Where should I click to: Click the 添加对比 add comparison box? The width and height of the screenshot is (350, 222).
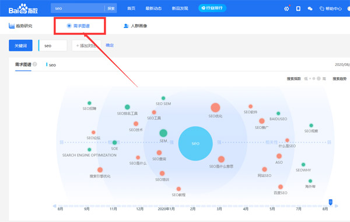pyautogui.click(x=86, y=46)
